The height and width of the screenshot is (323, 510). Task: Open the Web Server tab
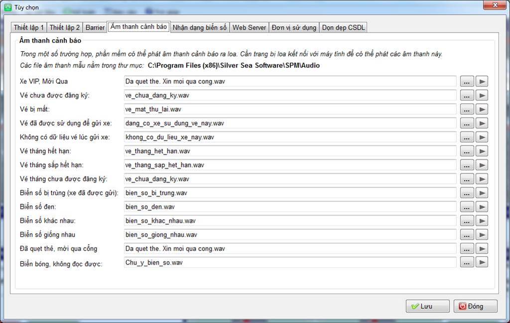(x=249, y=27)
